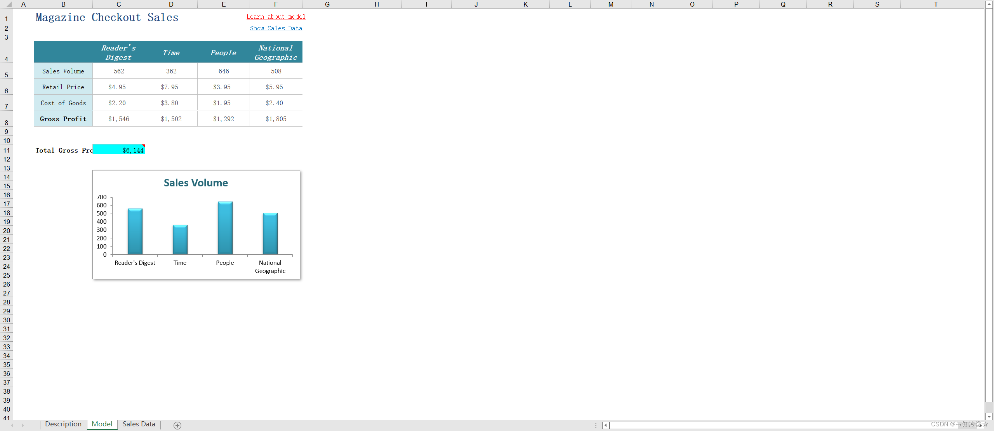Click the previous sheet navigation arrow
This screenshot has width=994, height=431.
pyautogui.click(x=12, y=425)
